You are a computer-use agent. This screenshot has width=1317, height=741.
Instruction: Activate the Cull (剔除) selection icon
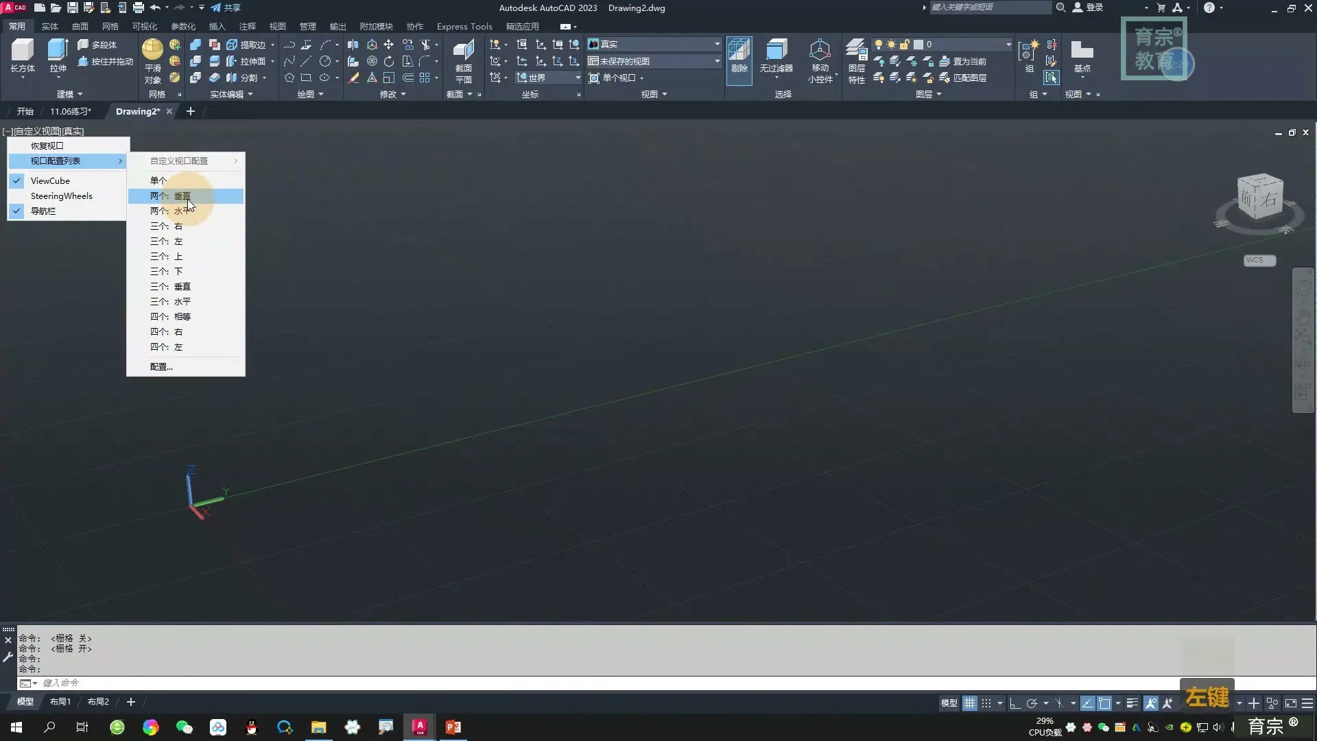pyautogui.click(x=739, y=51)
